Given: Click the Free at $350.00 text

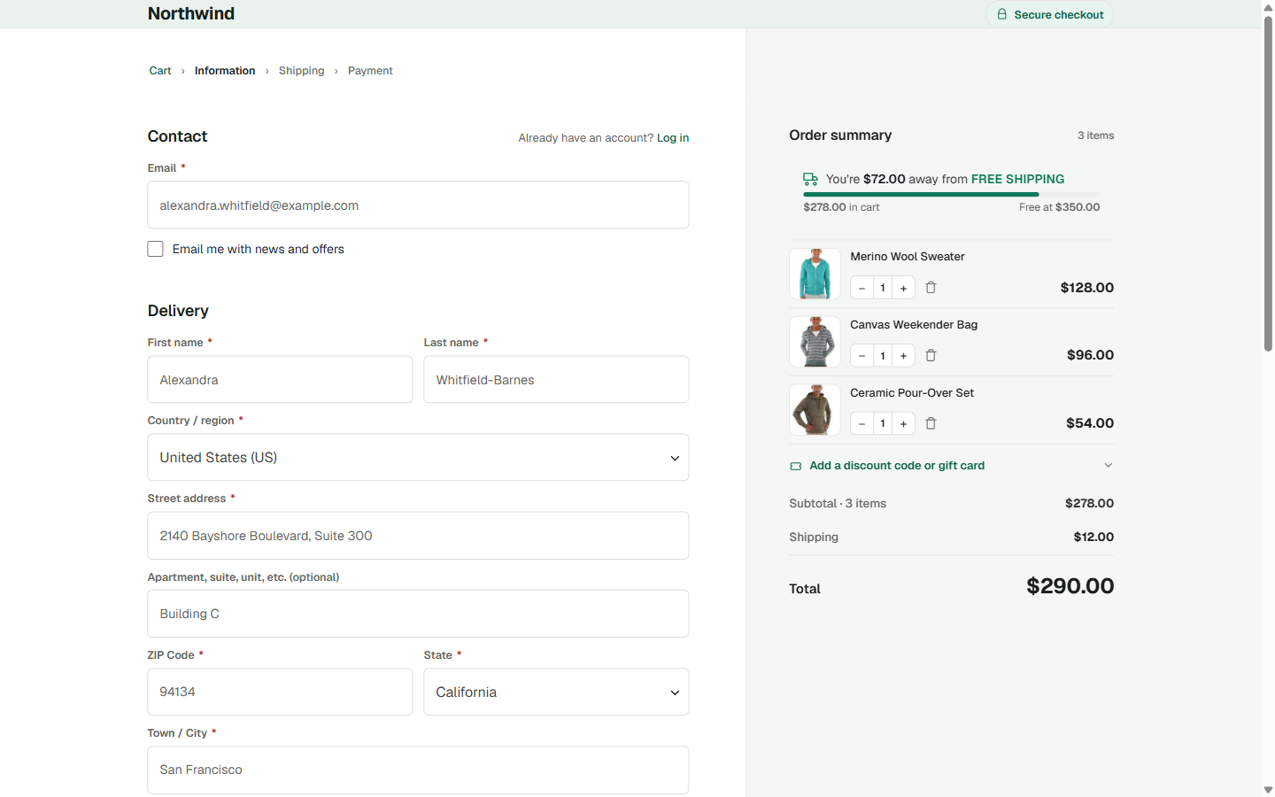Looking at the screenshot, I should 1059,207.
